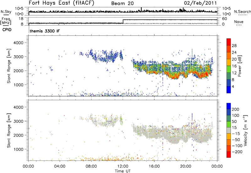Select the 'CPID' label
The height and width of the screenshot is (173, 251).
pos(7,30)
